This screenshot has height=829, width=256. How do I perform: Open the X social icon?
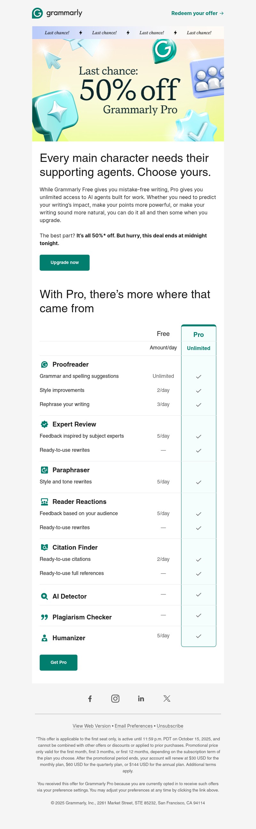[x=167, y=698]
